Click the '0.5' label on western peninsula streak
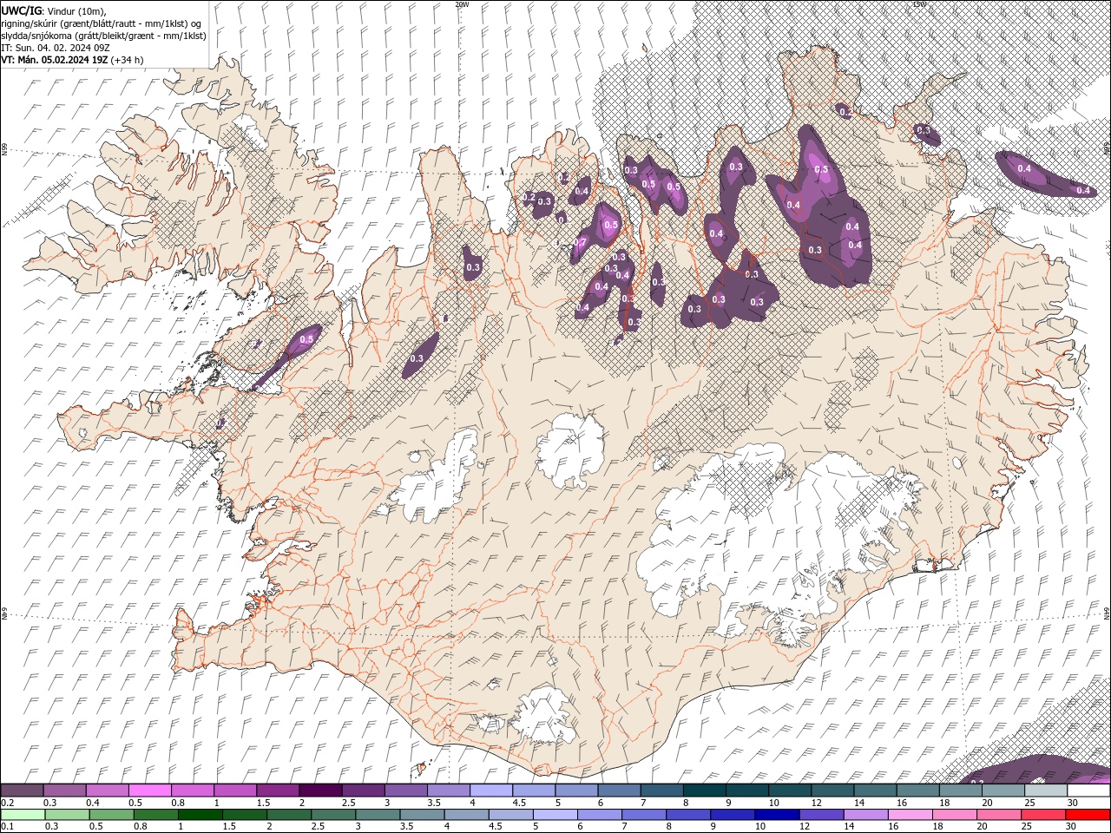The width and height of the screenshot is (1111, 833). (306, 339)
